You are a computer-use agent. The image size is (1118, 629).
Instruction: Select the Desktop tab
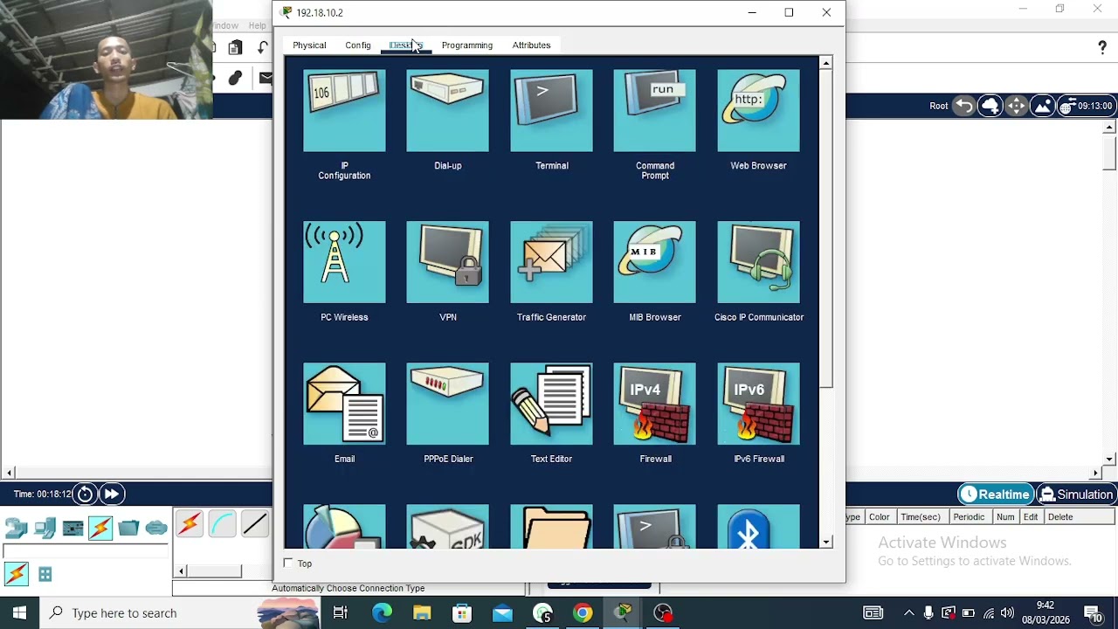pyautogui.click(x=406, y=45)
